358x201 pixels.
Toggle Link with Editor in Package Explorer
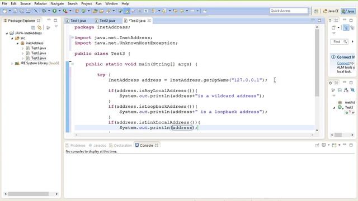click(x=40, y=27)
